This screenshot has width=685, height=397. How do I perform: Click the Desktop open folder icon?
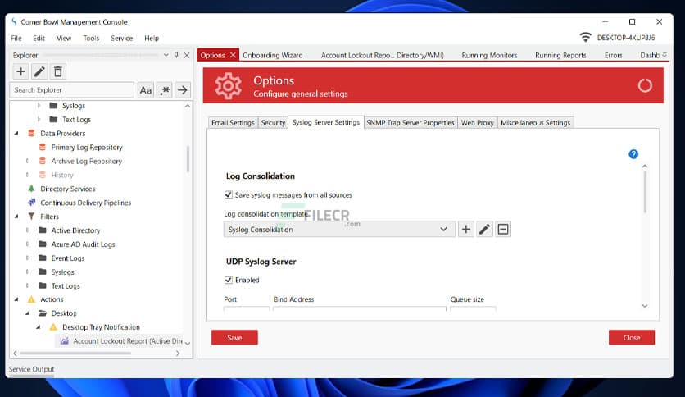43,313
